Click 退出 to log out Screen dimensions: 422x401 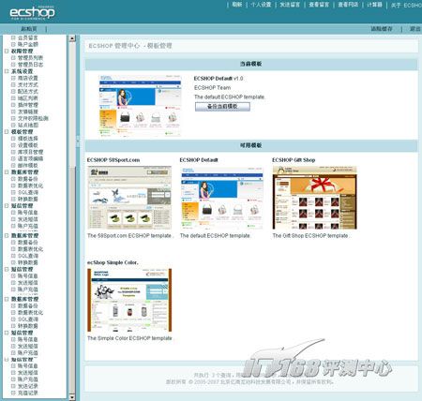point(415,29)
